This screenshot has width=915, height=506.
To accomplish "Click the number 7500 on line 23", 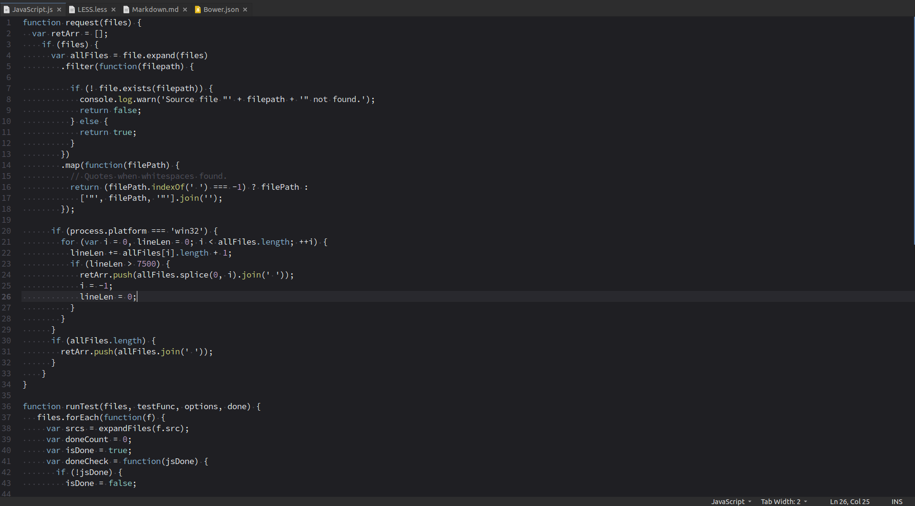I will click(x=146, y=264).
